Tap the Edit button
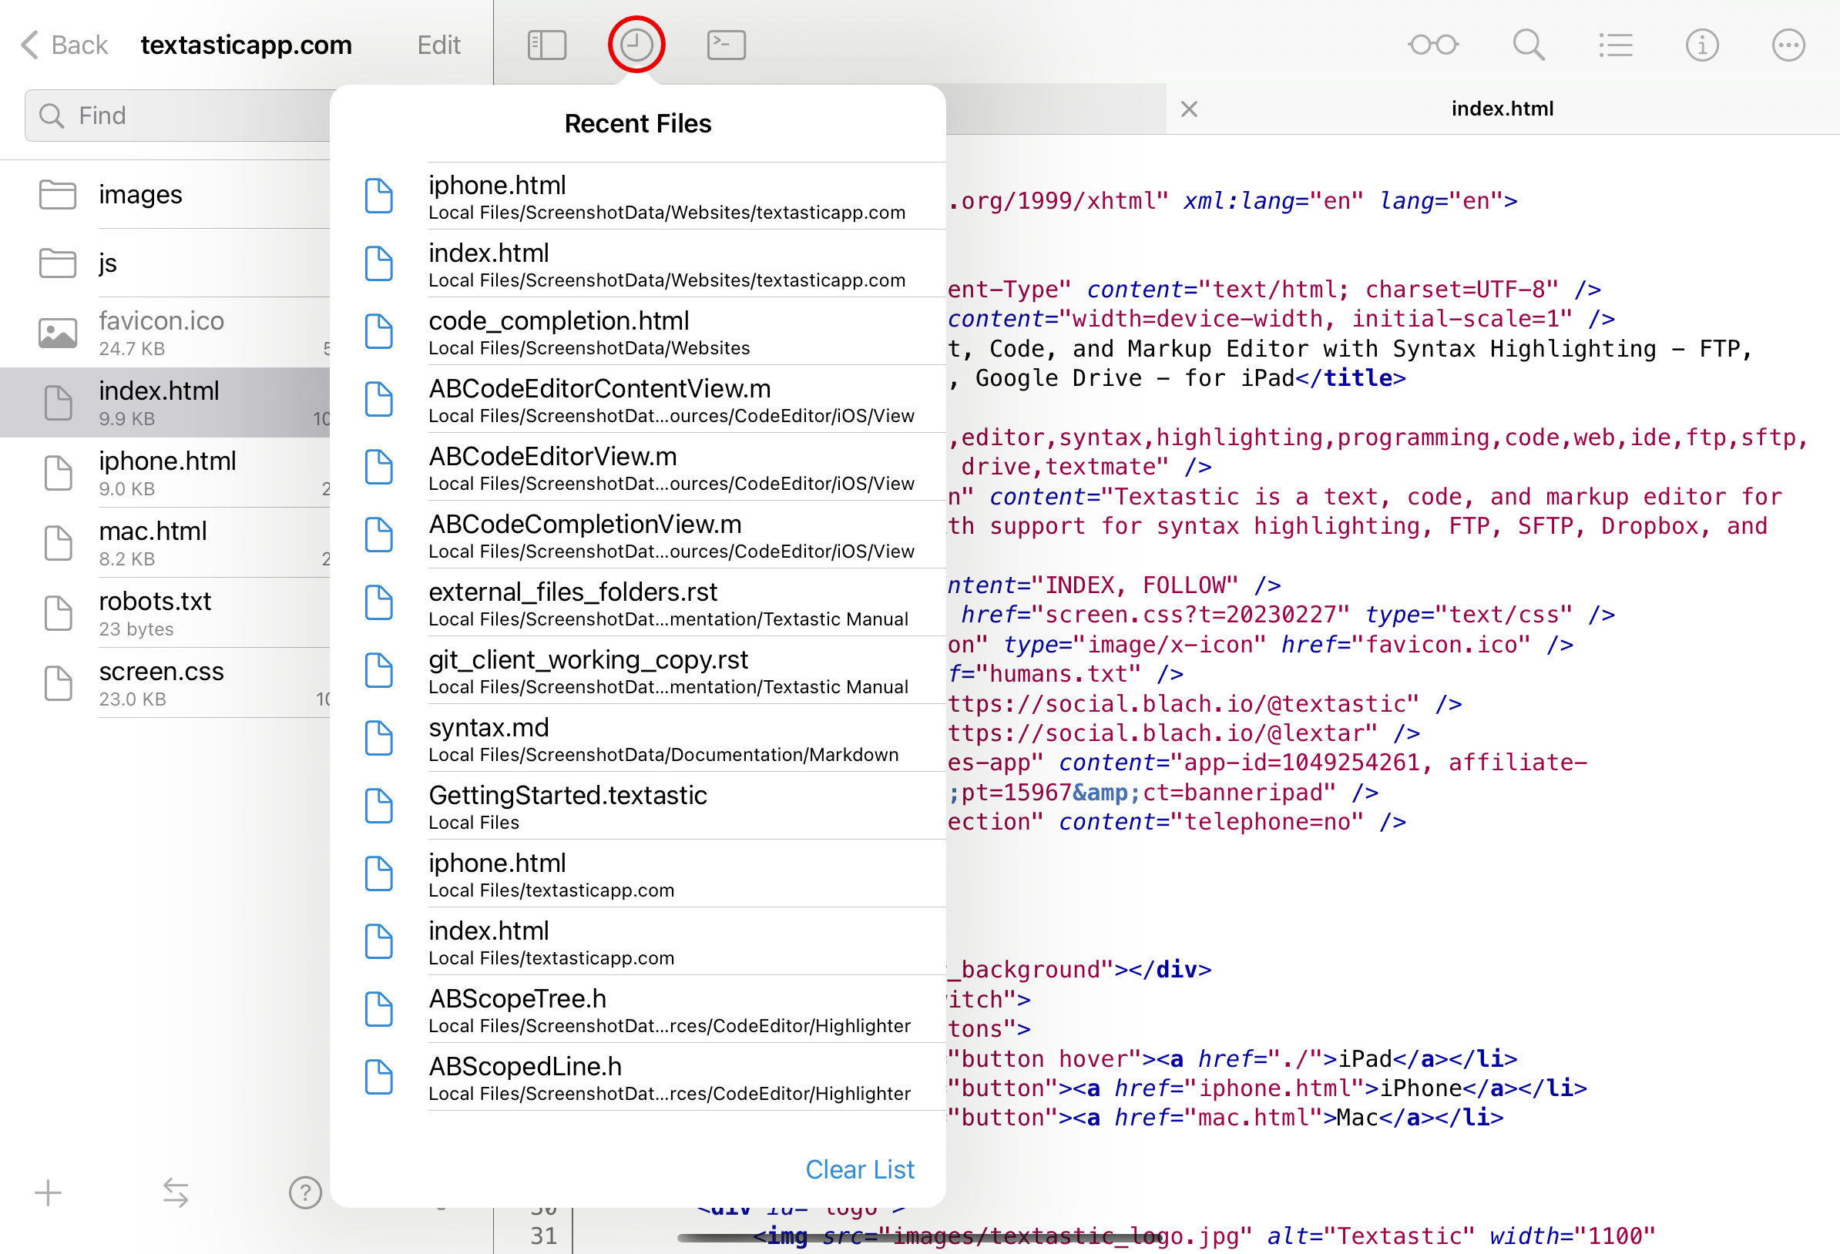1840x1254 pixels. [438, 45]
